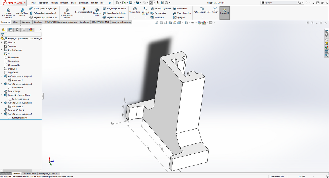Screen dimensions: 329x178
Task: Click the rebuild traffic light icon
Action: click(x=158, y=3)
